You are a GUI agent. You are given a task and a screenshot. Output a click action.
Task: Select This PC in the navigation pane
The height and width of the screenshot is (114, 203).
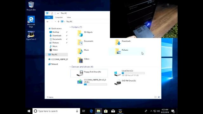pos(56,54)
